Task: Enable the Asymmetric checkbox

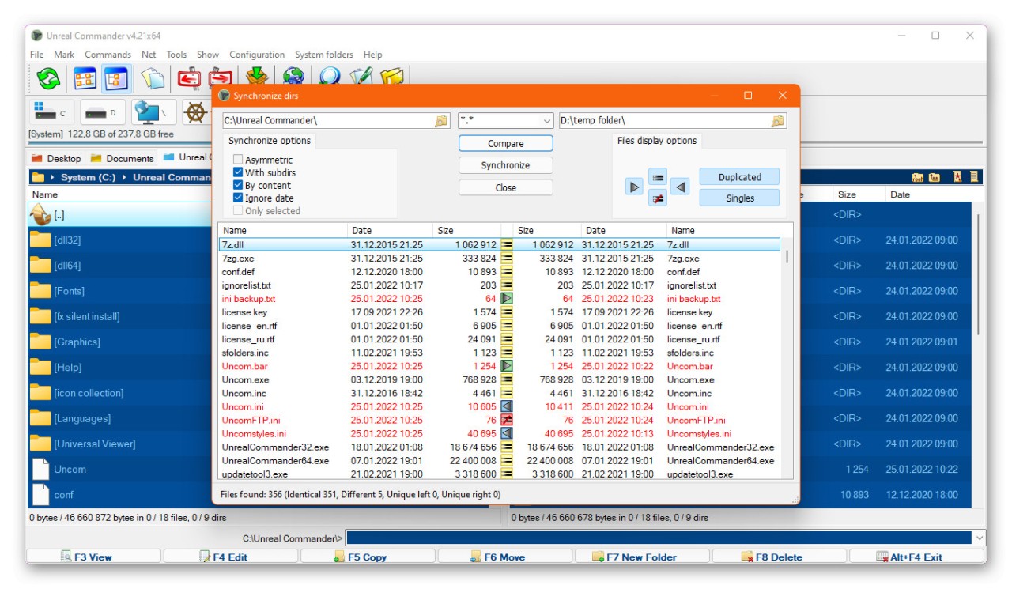Action: [x=238, y=160]
